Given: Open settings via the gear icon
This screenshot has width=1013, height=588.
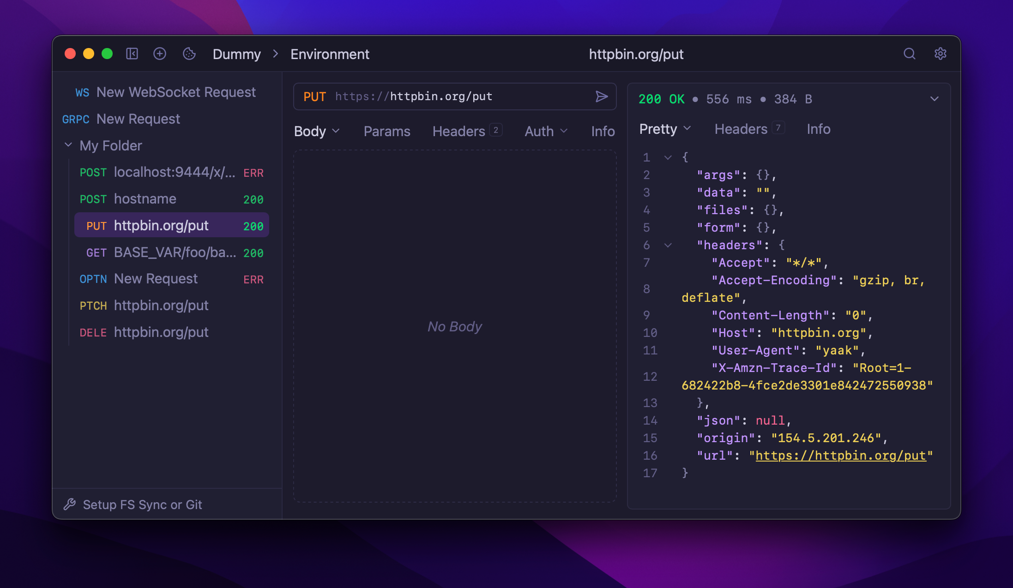Looking at the screenshot, I should [940, 54].
